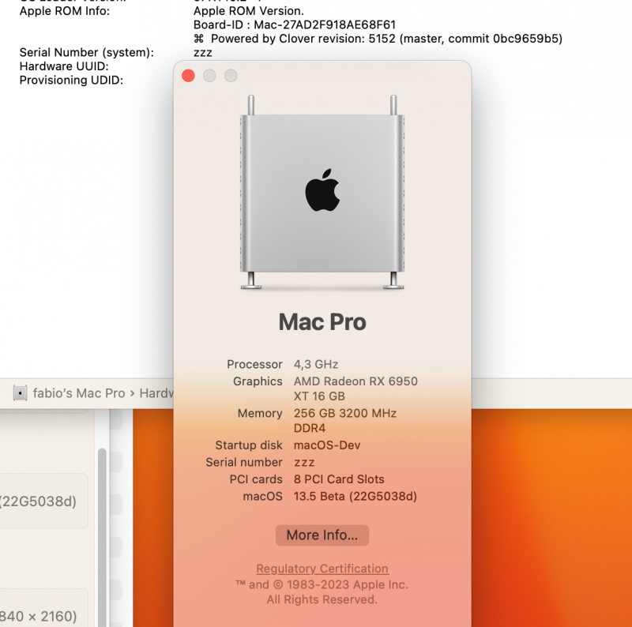Select the Provisioning UDID label
The image size is (632, 627).
tap(71, 81)
